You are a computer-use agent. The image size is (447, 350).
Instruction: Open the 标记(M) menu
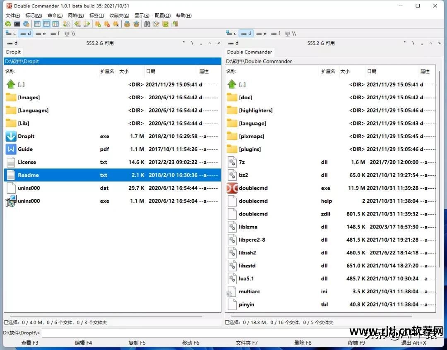pos(34,15)
